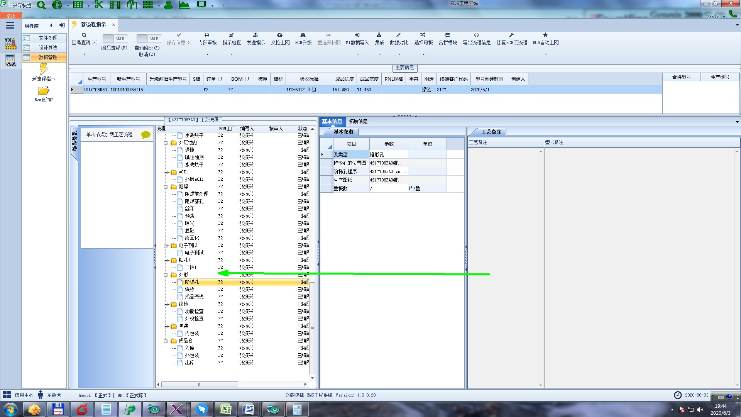Click the ECN自动上网 star icon
The image size is (741, 417).
point(545,35)
